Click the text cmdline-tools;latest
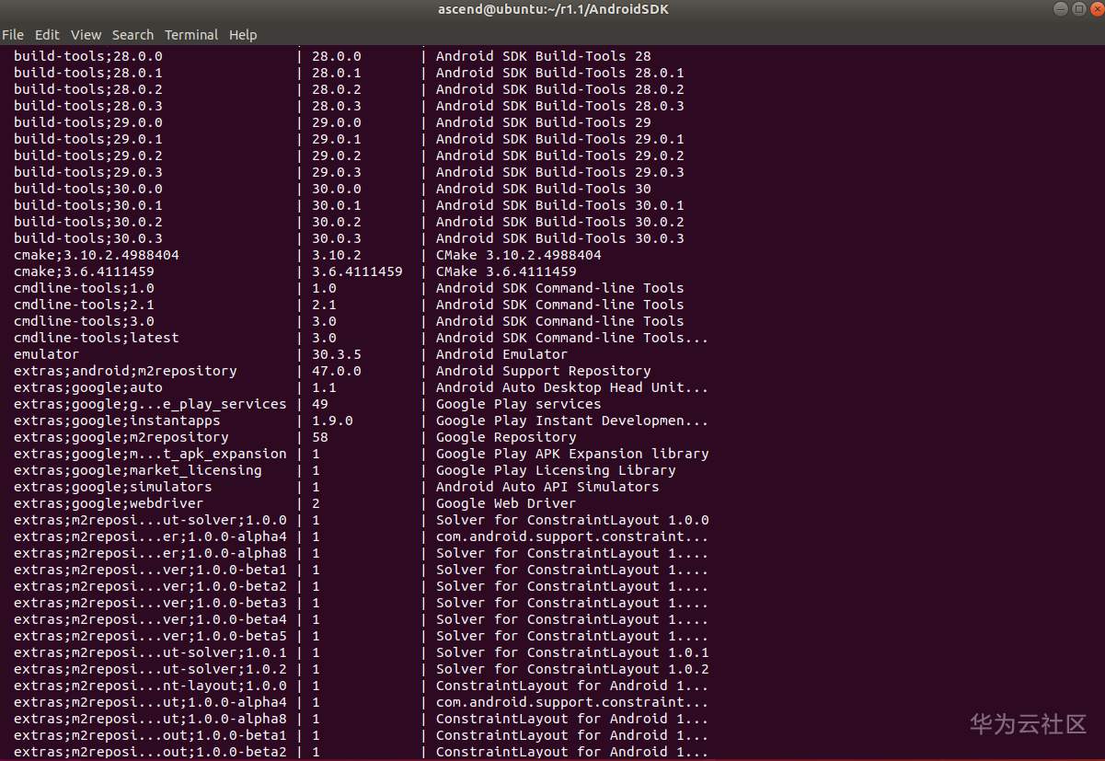 [x=96, y=338]
